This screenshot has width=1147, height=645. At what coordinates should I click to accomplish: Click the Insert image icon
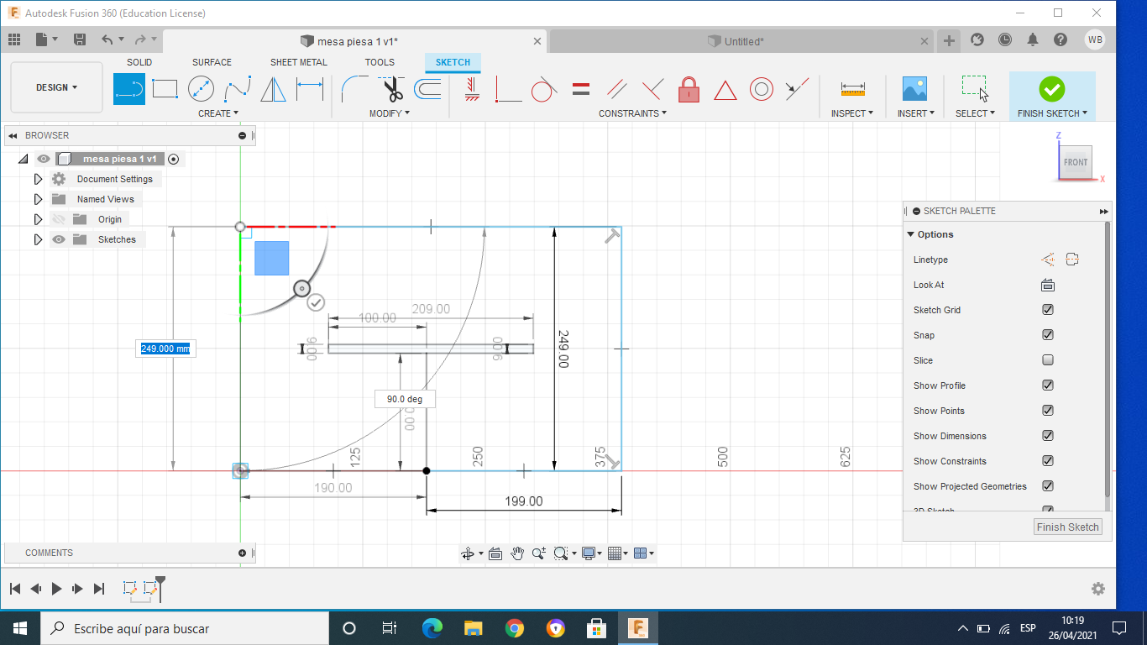914,88
